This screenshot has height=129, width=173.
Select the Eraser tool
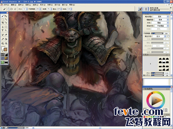[x=6, y=35]
